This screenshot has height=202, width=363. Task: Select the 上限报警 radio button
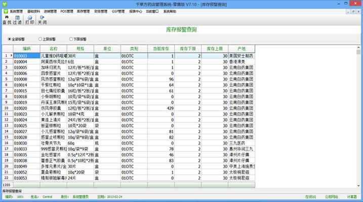tap(41, 39)
